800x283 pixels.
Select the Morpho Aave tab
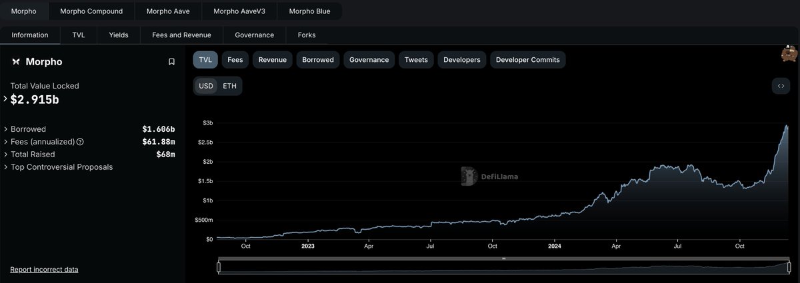tap(168, 11)
